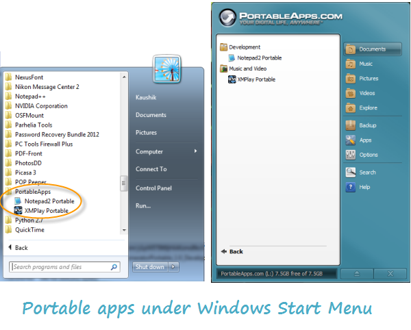This screenshot has height=330, width=411.
Task: Click the Help question mark icon
Action: tap(351, 187)
